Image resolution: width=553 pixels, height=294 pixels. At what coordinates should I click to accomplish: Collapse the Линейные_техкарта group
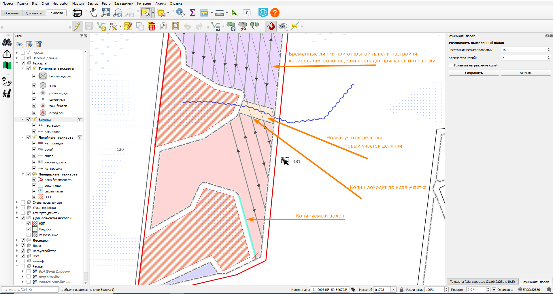[23, 138]
